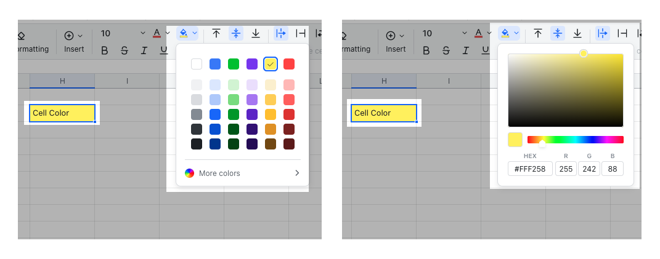Click the rainbow color wheel icon beside More colors

click(x=190, y=173)
